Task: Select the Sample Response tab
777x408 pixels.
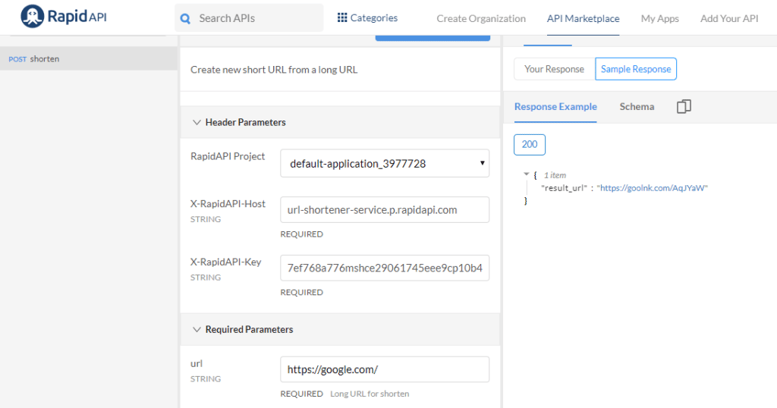Action: click(x=636, y=69)
